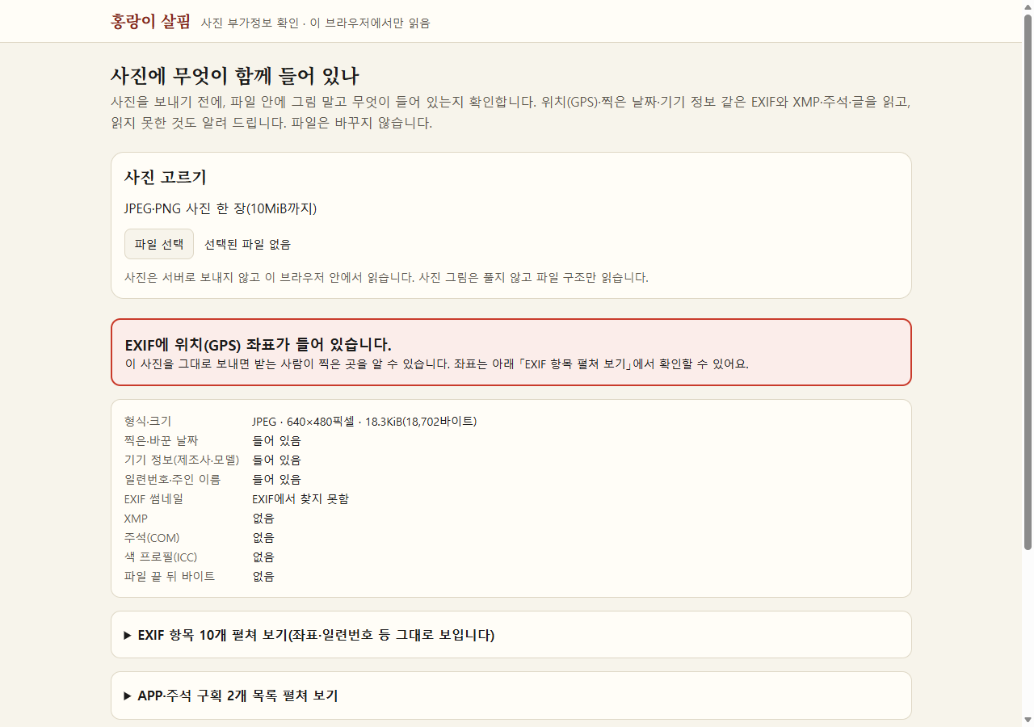Image resolution: width=1034 pixels, height=727 pixels.
Task: Click the '선택된 파일 없음' file status text
Action: pos(247,244)
